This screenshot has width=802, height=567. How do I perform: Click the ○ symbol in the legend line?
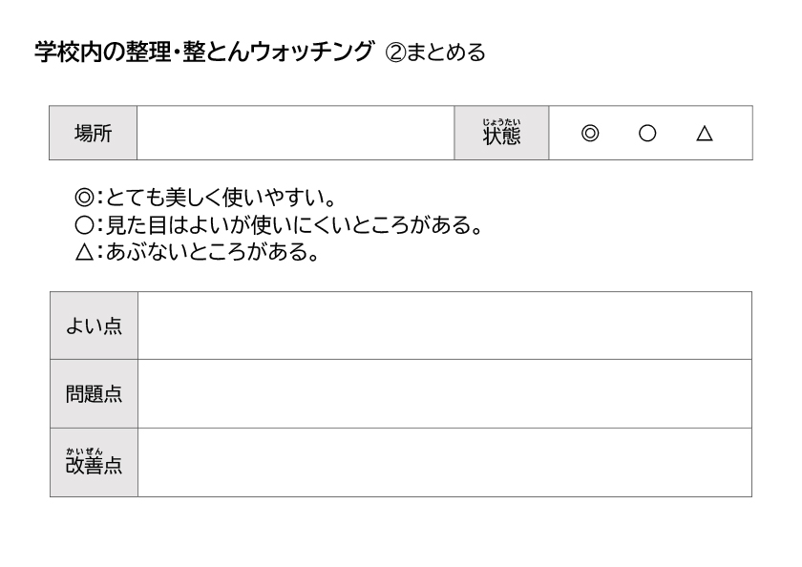84,224
